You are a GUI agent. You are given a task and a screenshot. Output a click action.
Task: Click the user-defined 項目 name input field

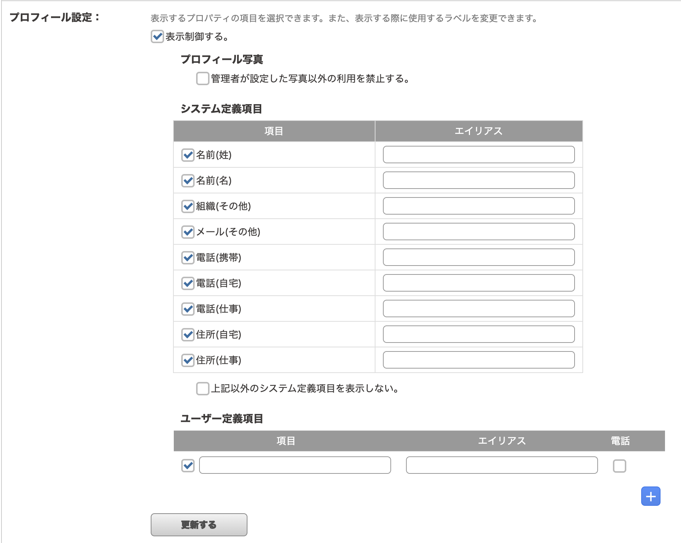coord(295,465)
